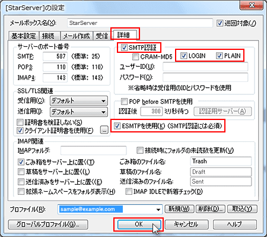267x237 pixels.
Task: Enable 草稿をサーバー上に置く checkbox
Action: tap(21, 172)
